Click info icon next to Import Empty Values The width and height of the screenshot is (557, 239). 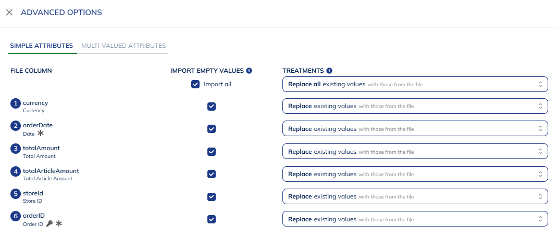249,71
